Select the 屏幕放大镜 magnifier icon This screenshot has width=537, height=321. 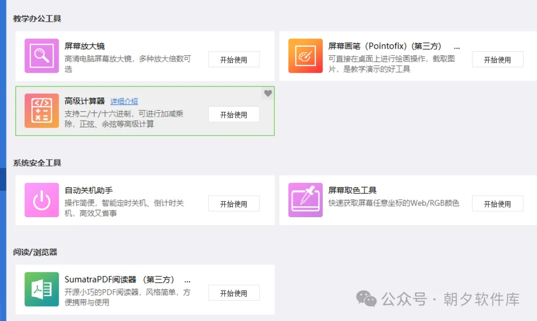click(41, 56)
